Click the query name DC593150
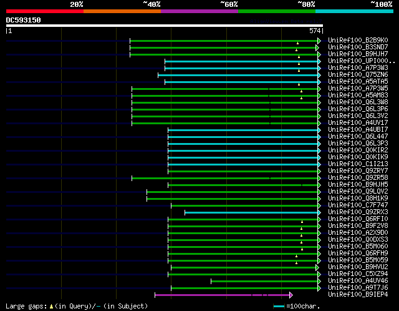 coord(24,20)
